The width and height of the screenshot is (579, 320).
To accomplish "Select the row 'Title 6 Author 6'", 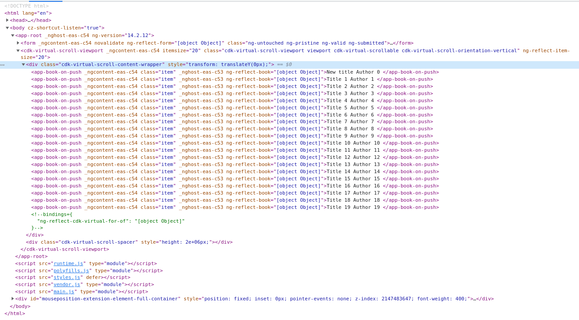I will pos(232,115).
